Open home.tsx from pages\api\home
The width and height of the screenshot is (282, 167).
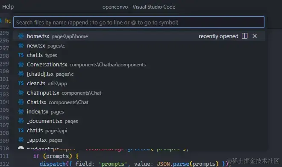(139, 36)
